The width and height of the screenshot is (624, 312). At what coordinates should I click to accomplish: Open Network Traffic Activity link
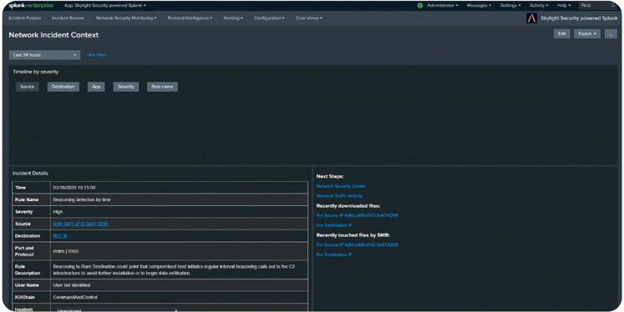click(x=339, y=196)
